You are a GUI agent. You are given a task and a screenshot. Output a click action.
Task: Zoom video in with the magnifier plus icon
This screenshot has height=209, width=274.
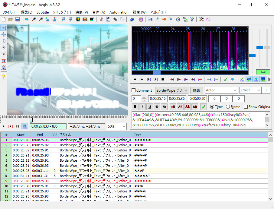click(x=34, y=19)
